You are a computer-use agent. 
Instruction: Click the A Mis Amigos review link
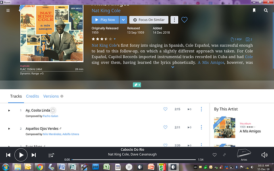[x=211, y=63]
